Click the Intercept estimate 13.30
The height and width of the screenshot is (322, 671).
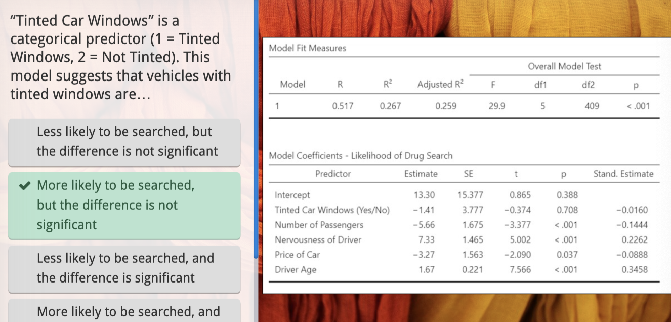424,195
